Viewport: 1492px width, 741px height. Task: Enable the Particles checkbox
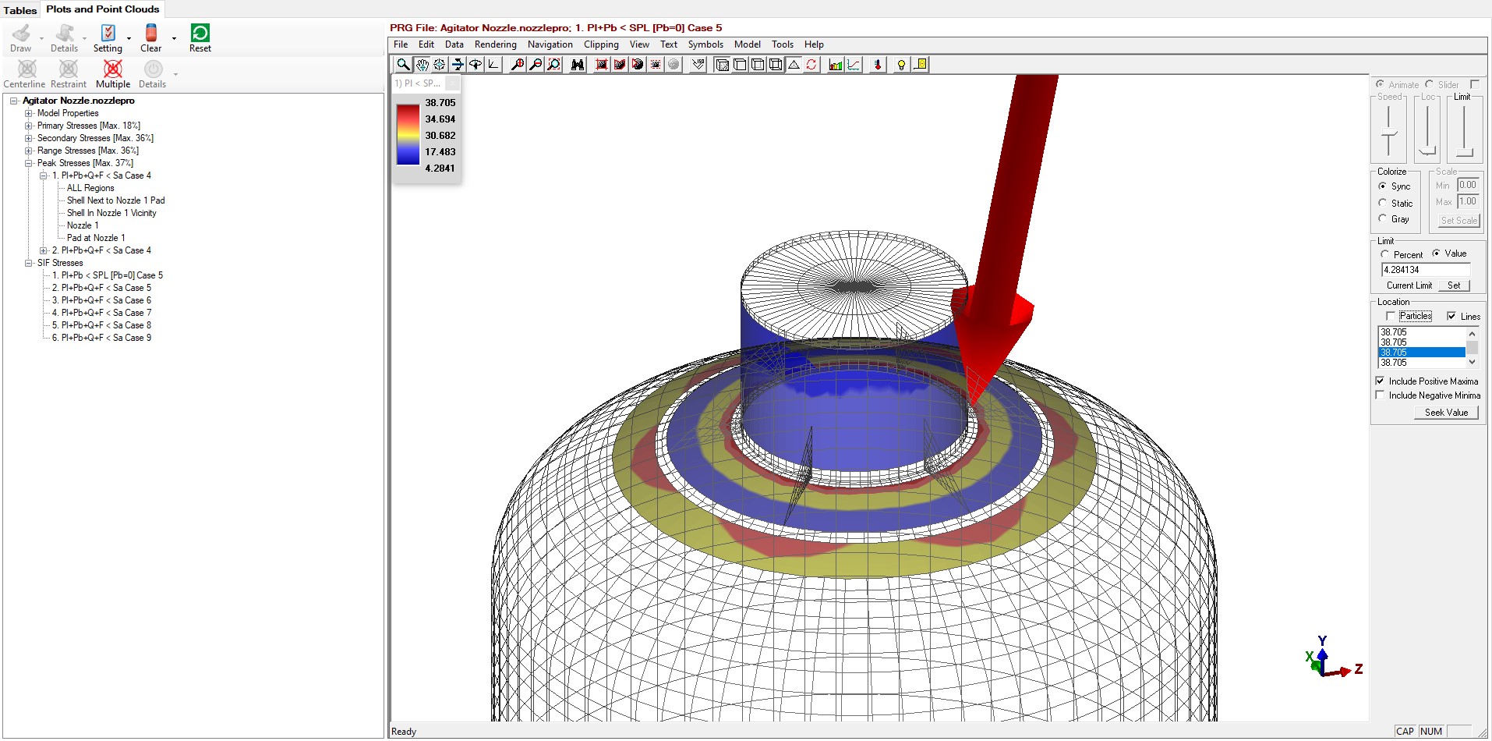point(1391,316)
